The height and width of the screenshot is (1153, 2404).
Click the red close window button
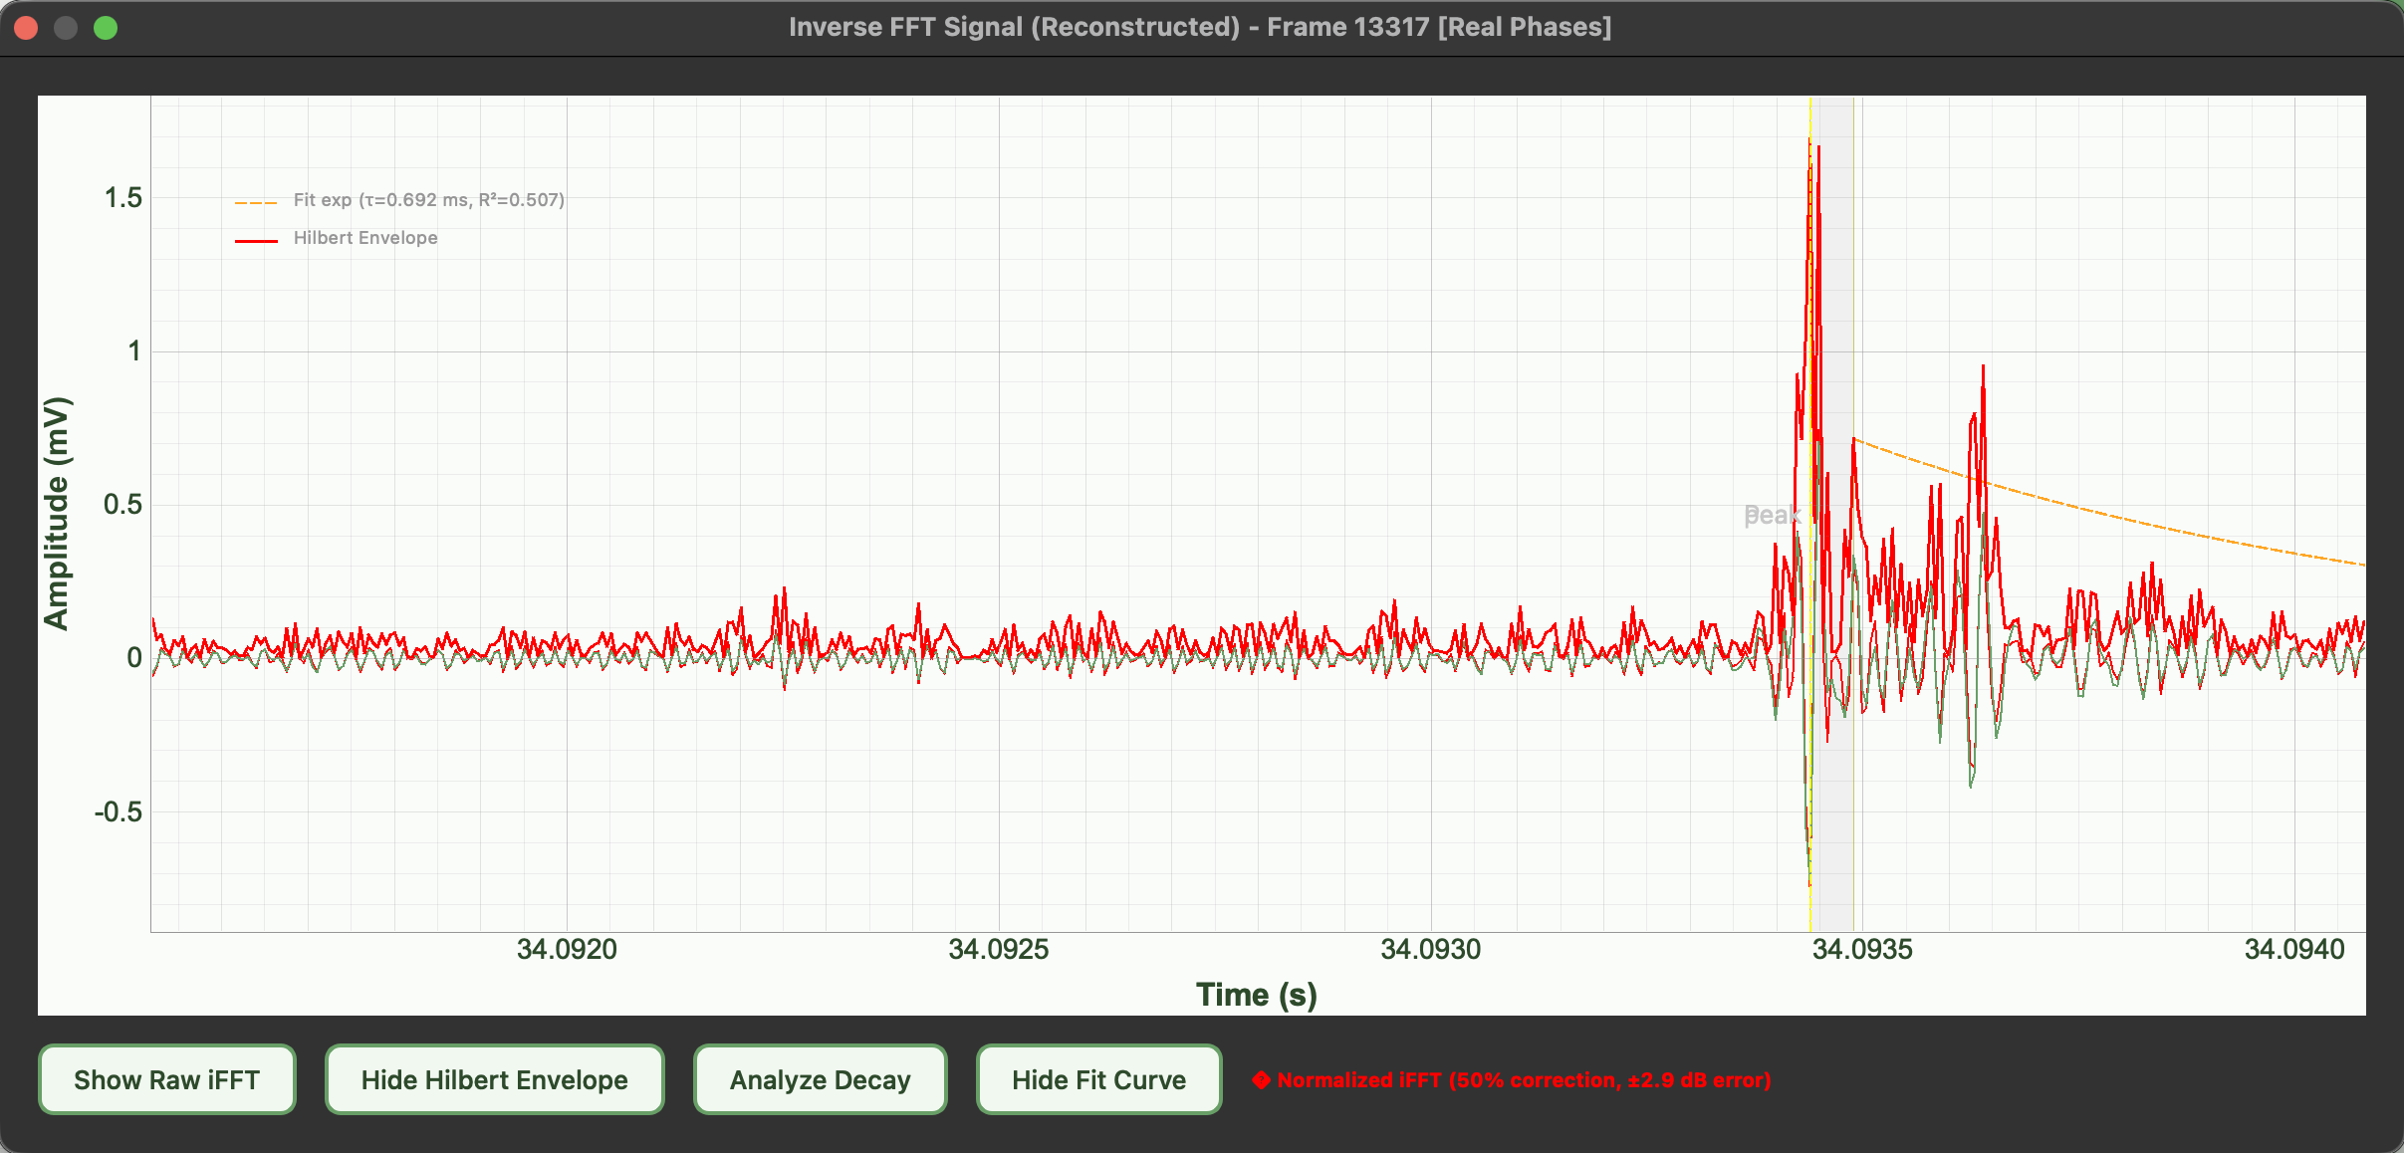point(26,27)
